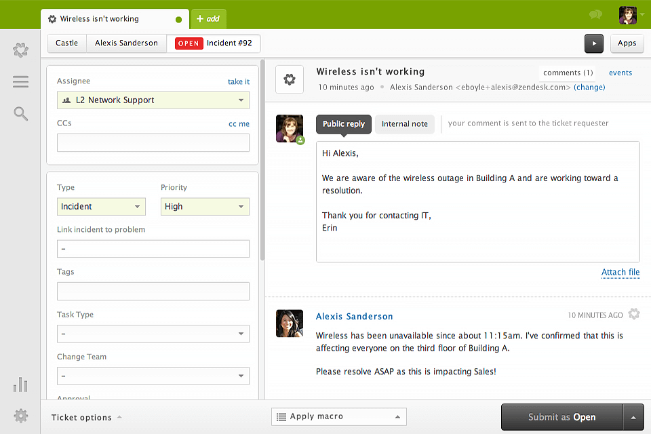Select the search icon in the sidebar
Screen dimensions: 651x434
click(20, 114)
